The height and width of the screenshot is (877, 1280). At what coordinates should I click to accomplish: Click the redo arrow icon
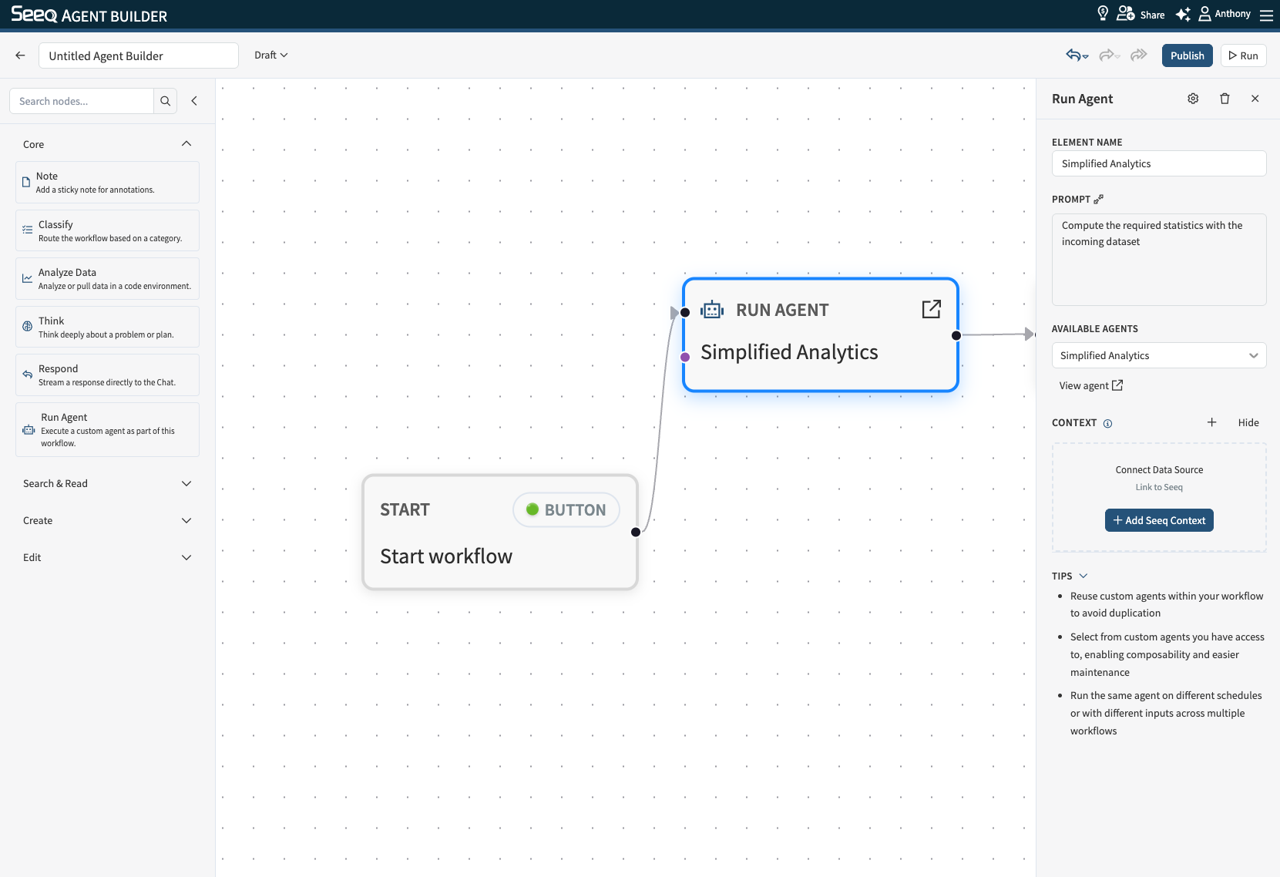tap(1107, 55)
